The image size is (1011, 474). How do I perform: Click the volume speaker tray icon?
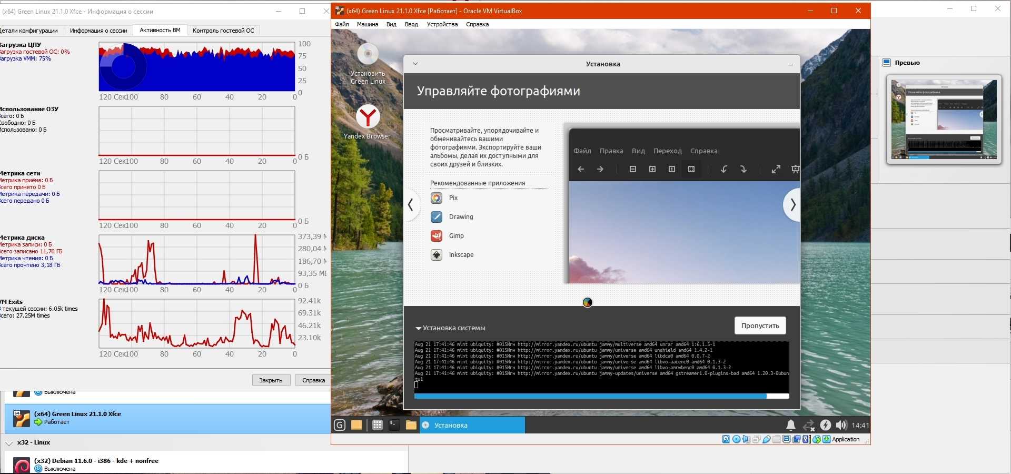(x=841, y=425)
